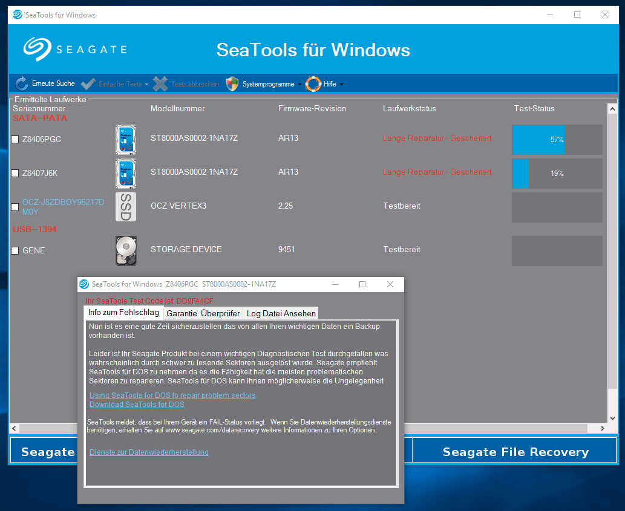Click the Seagate File Recovery button
The width and height of the screenshot is (625, 511).
coord(515,452)
